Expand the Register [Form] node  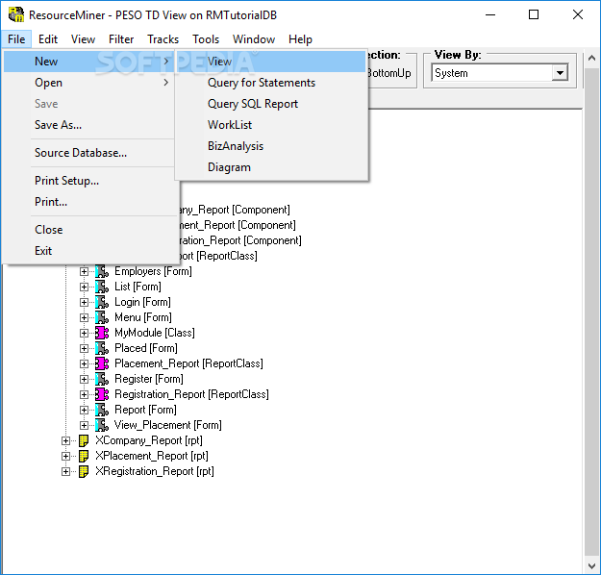coord(84,379)
